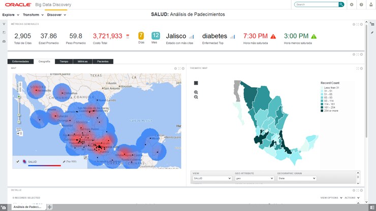Expand the View SALUD dropdown
376x211 pixels.
point(212,179)
